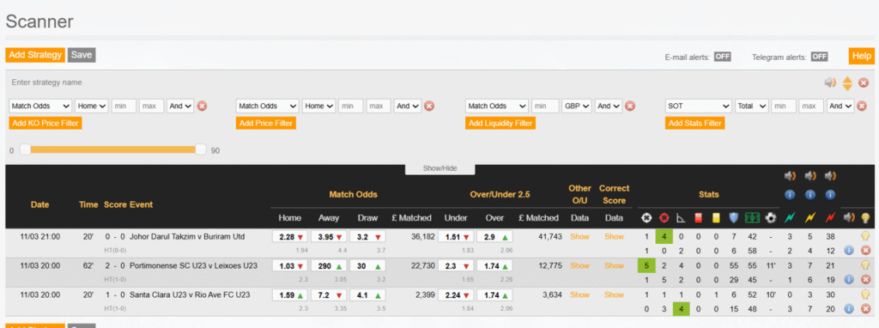Open the Total dropdown in stats filter

pos(752,106)
